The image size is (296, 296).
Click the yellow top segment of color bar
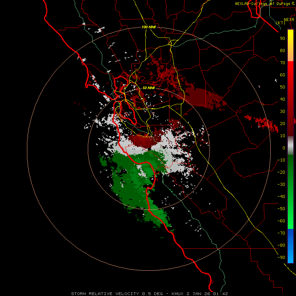290,45
